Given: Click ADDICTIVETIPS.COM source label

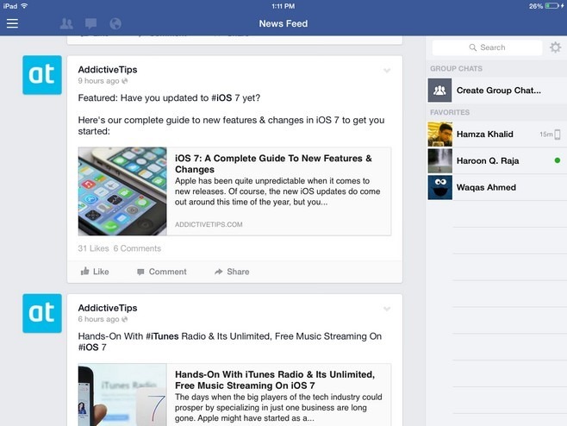Looking at the screenshot, I should [x=209, y=224].
